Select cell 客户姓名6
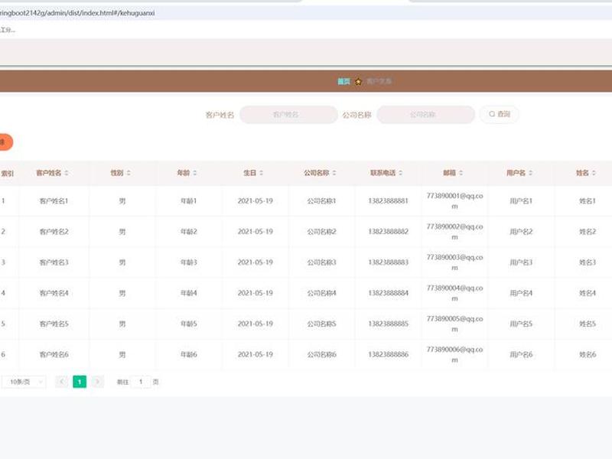This screenshot has height=459, width=612. (54, 355)
